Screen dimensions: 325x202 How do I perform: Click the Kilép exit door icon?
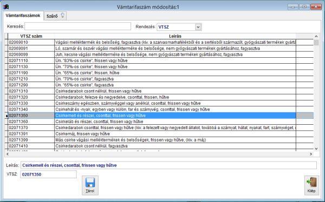tap(311, 183)
